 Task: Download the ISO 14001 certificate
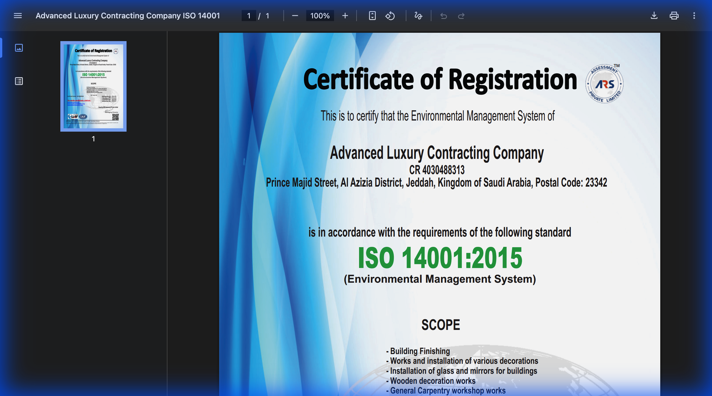(654, 16)
